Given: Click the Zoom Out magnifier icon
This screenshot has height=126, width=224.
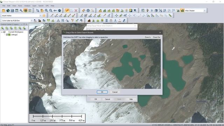Looking at the screenshot, I should click(x=51, y=10).
